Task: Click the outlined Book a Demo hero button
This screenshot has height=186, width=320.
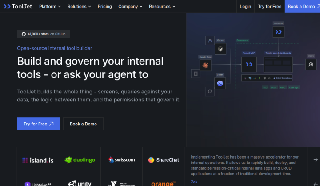Action: click(x=83, y=124)
